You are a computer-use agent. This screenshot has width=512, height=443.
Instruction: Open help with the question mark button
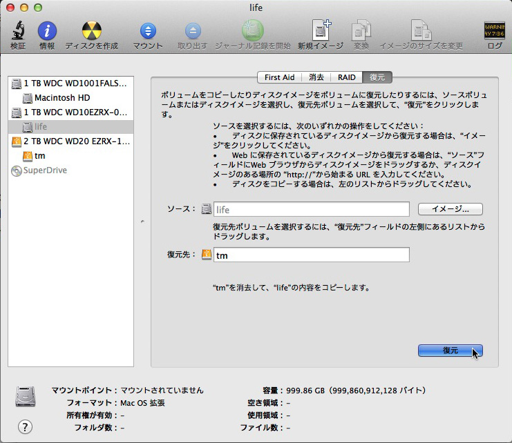26,426
